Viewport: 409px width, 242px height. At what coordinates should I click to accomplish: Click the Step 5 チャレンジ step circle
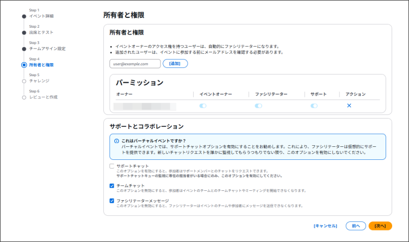pos(24,81)
